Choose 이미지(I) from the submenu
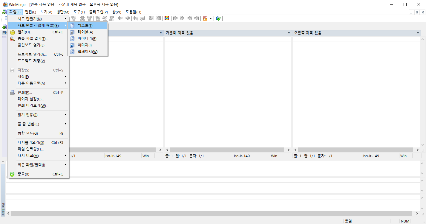The width and height of the screenshot is (426, 224). tap(88, 45)
